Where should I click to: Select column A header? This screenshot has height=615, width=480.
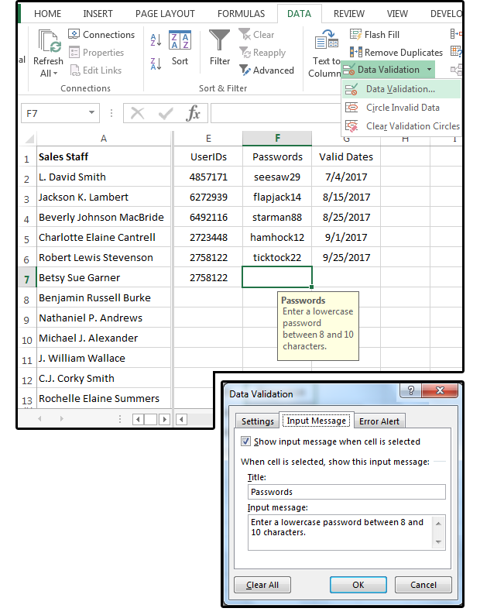click(x=104, y=138)
